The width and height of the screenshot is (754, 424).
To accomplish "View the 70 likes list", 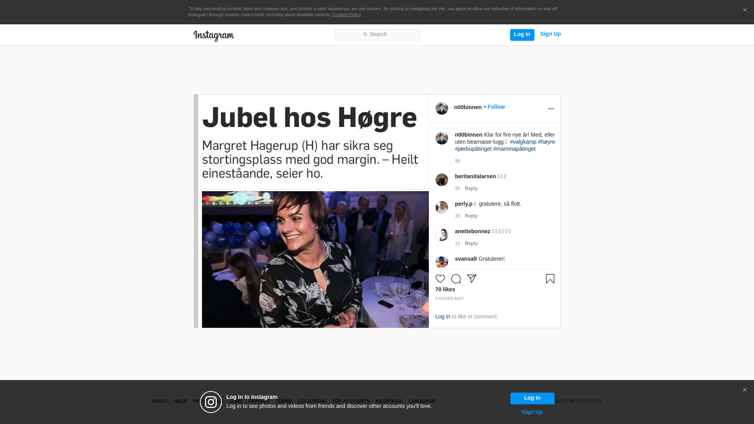I will 445,289.
